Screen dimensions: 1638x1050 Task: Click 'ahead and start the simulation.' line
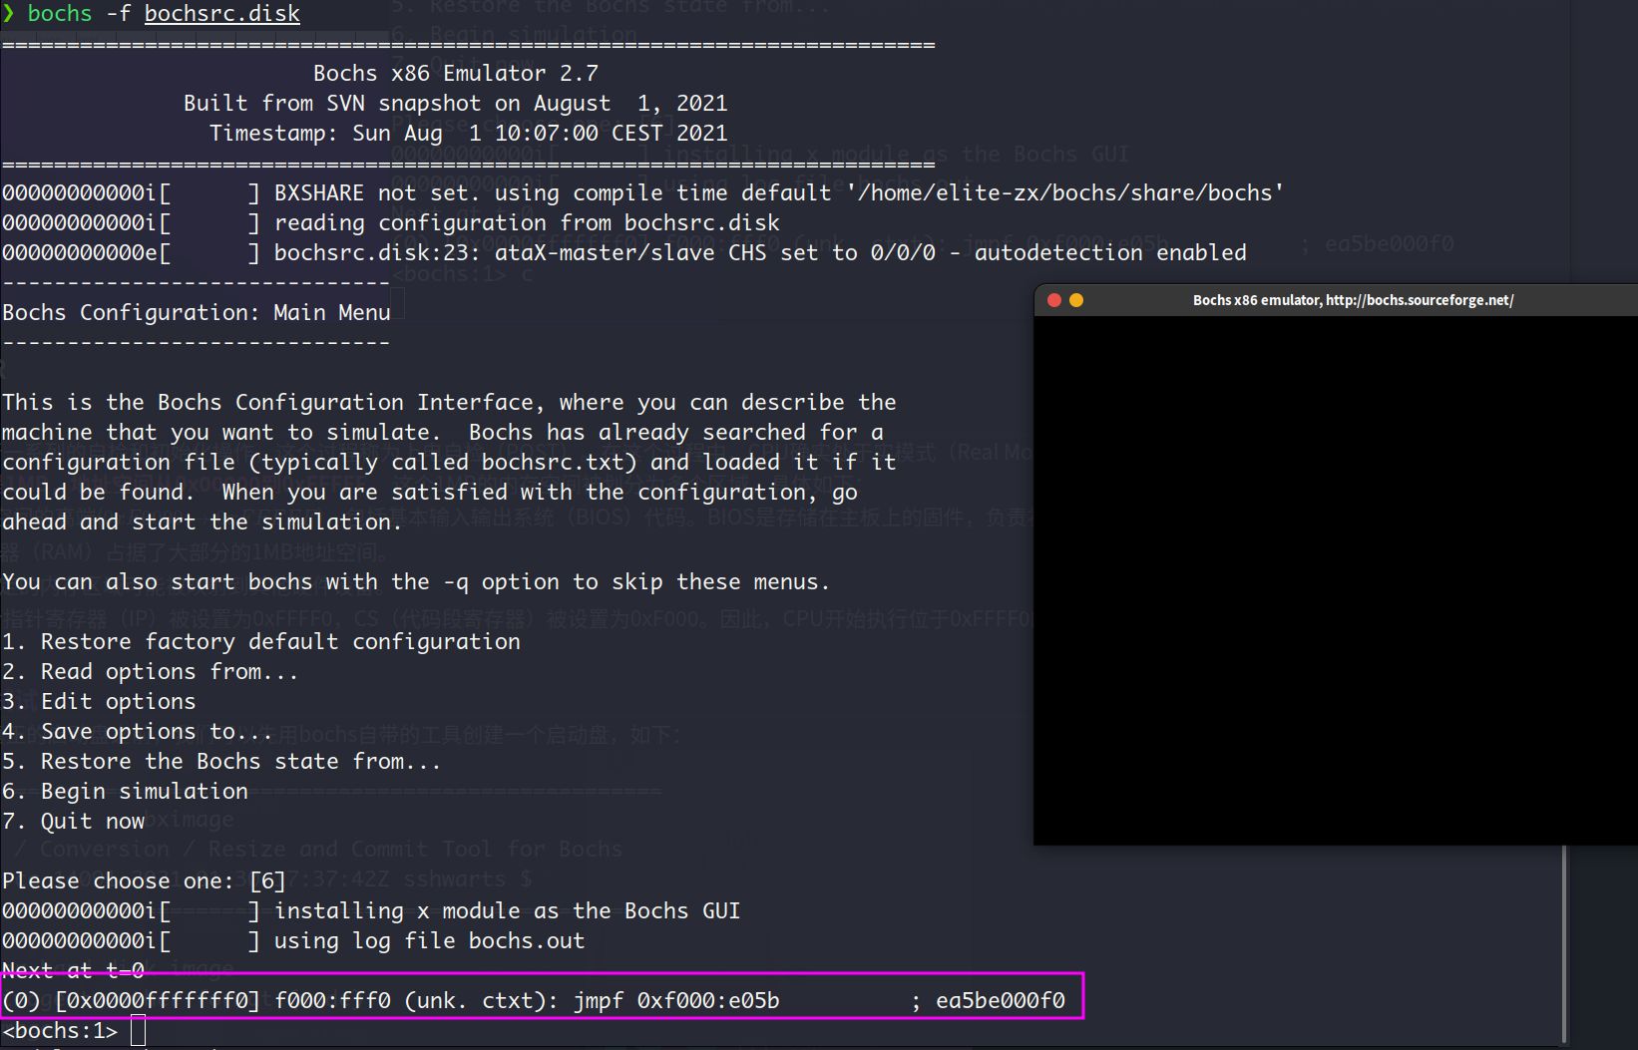203,523
